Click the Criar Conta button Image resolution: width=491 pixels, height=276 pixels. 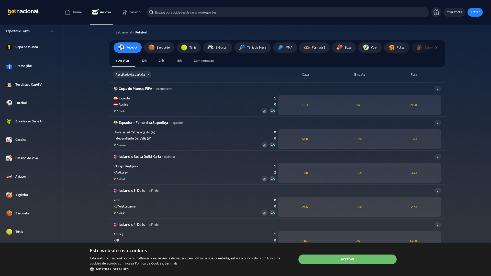454,12
